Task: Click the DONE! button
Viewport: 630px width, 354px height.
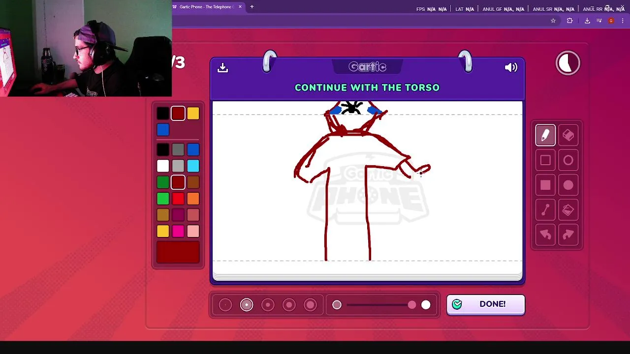Action: click(486, 304)
